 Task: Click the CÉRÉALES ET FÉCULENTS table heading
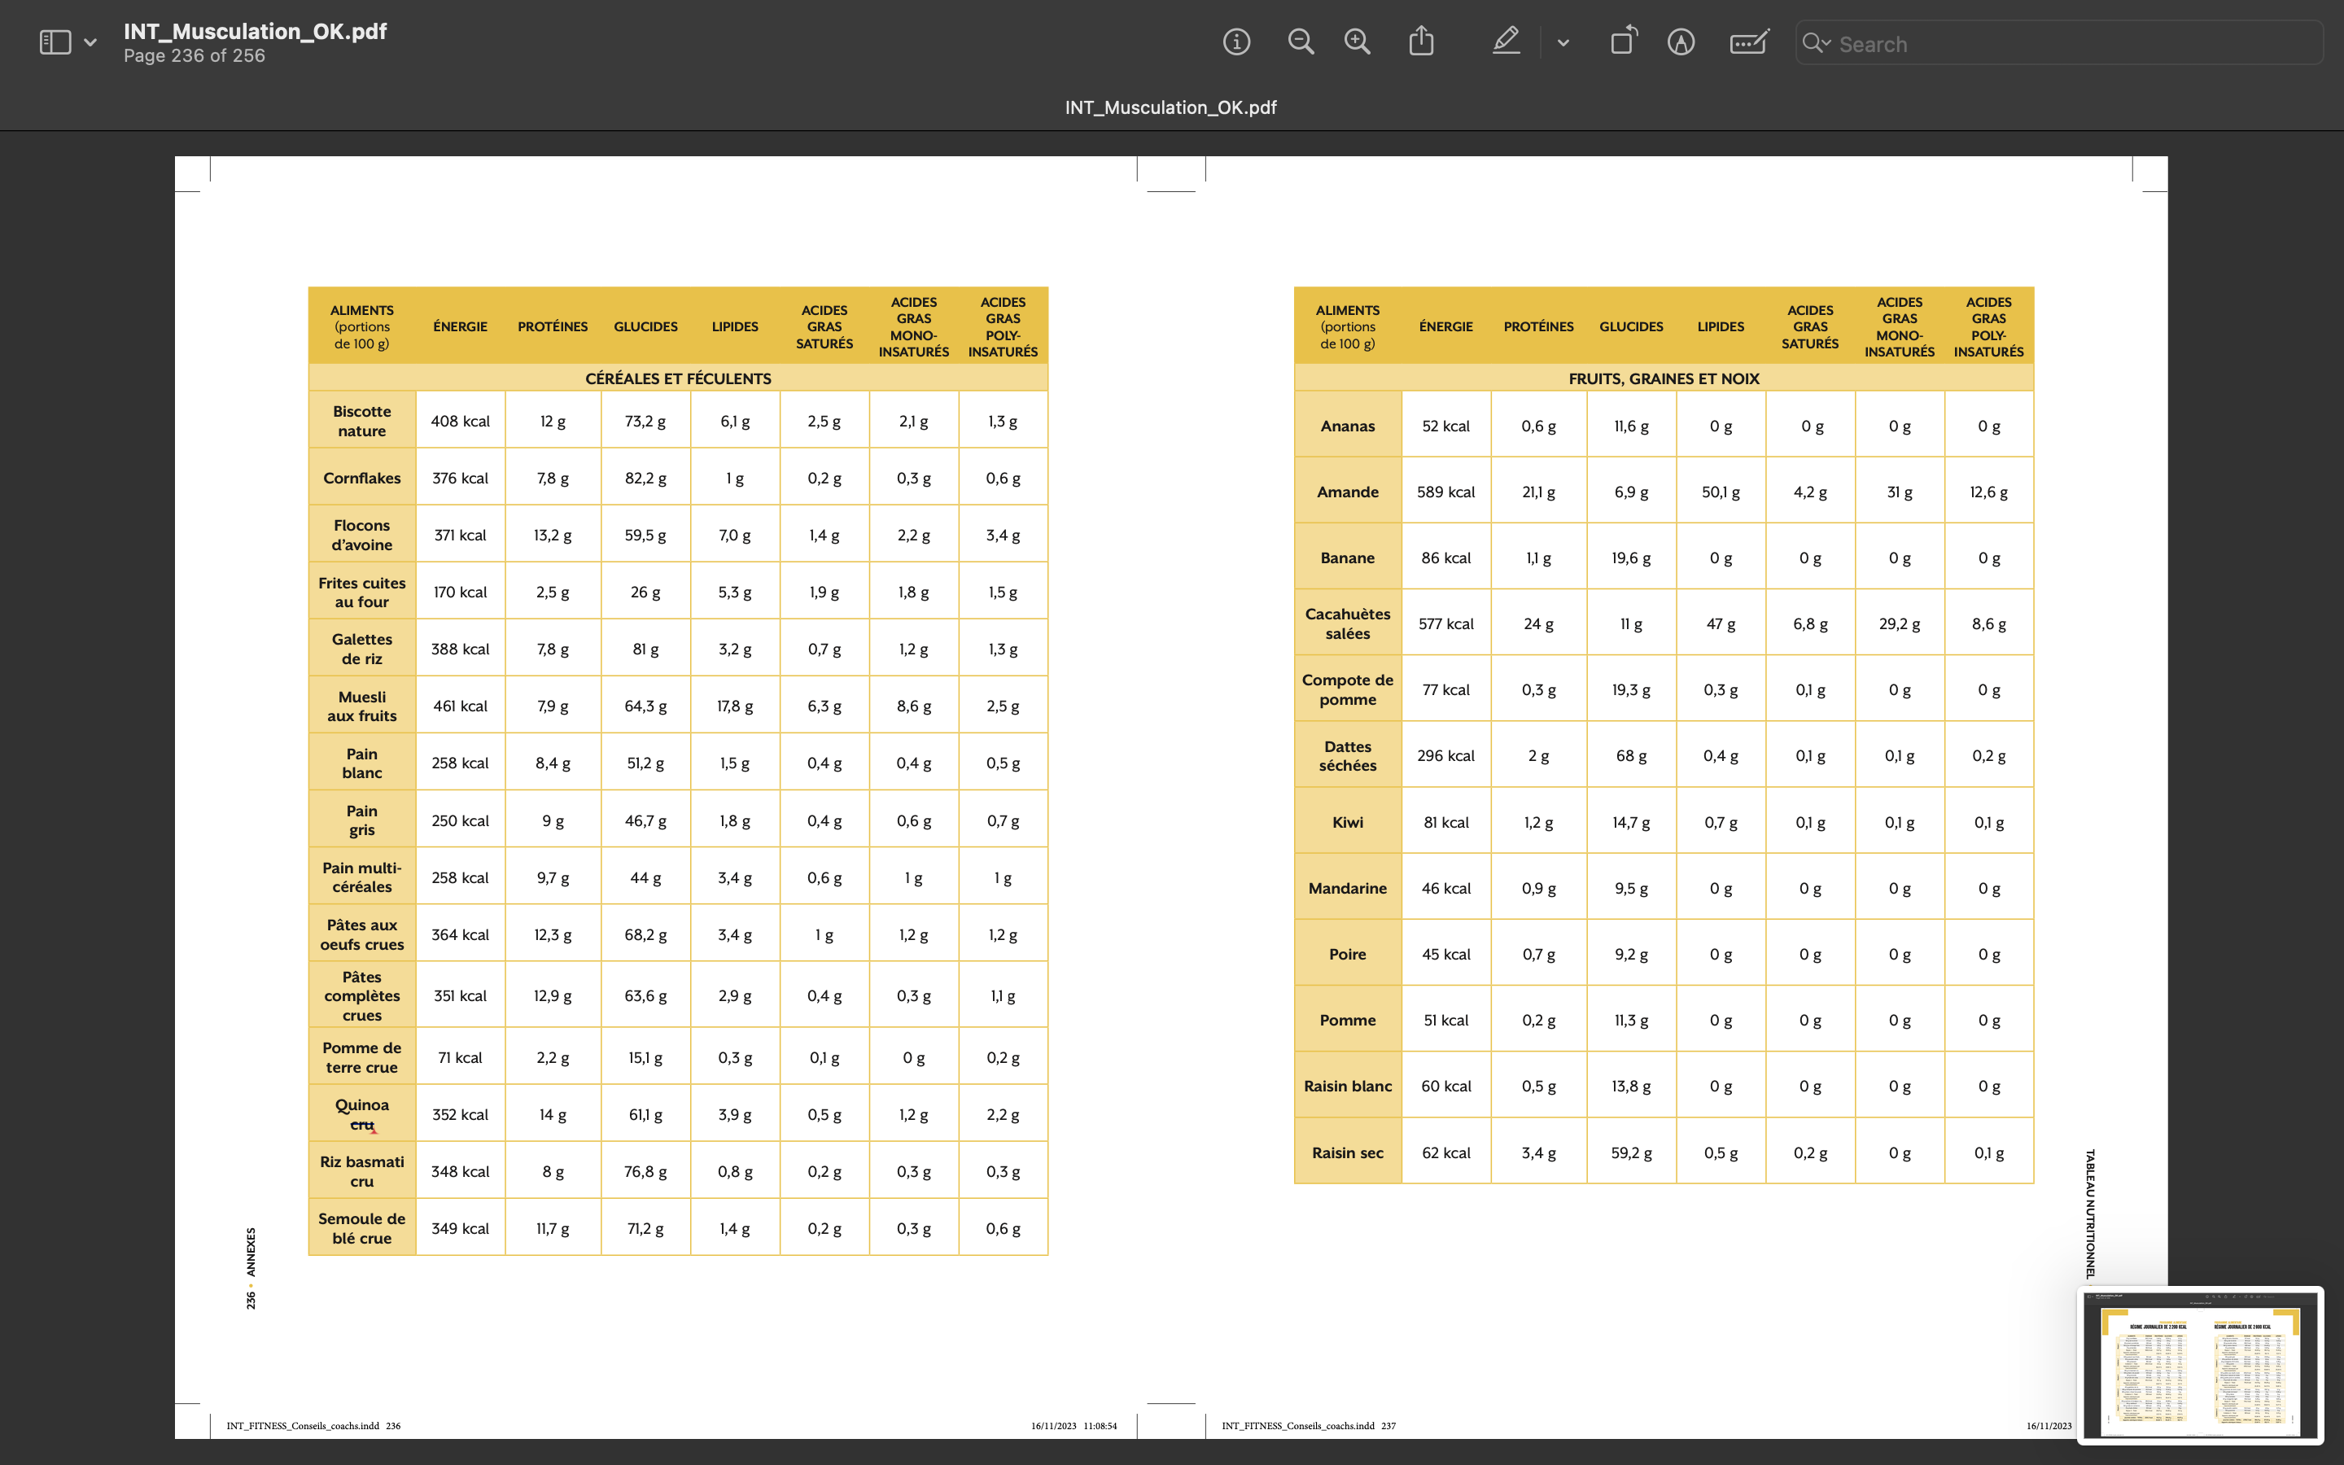[x=678, y=378]
